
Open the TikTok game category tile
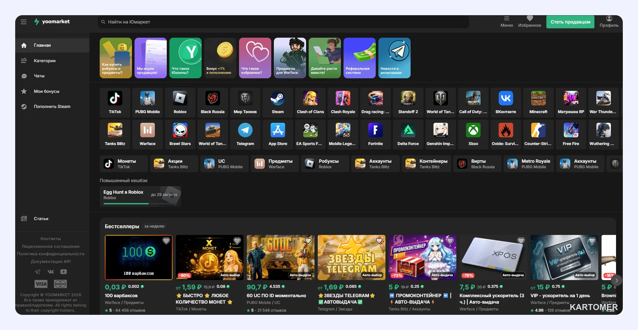pyautogui.click(x=115, y=102)
